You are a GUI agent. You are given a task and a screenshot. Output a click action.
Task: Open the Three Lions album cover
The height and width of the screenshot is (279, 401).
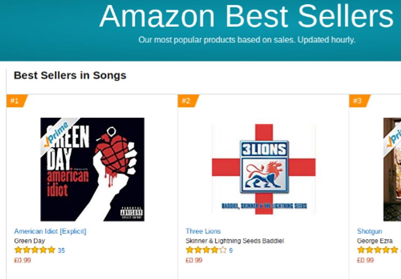tap(264, 169)
